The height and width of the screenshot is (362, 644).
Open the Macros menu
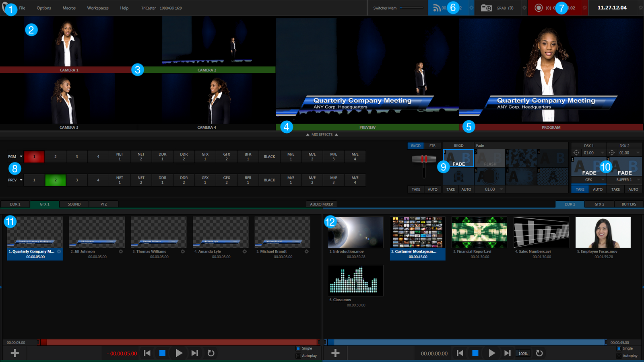tap(69, 8)
